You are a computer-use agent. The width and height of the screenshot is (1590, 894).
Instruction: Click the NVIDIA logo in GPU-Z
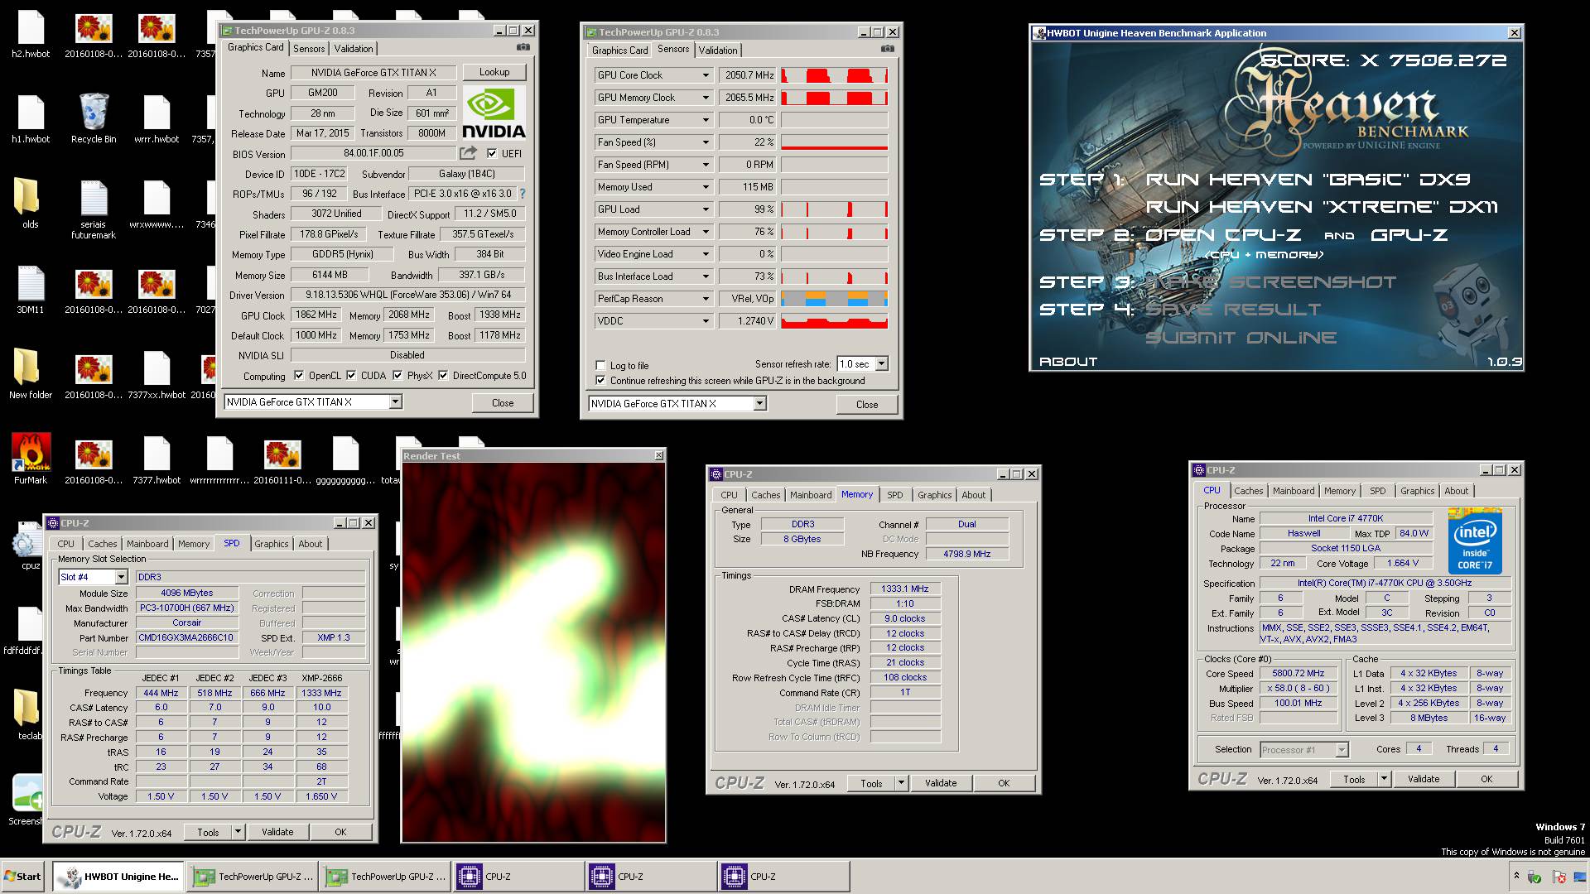tap(494, 112)
